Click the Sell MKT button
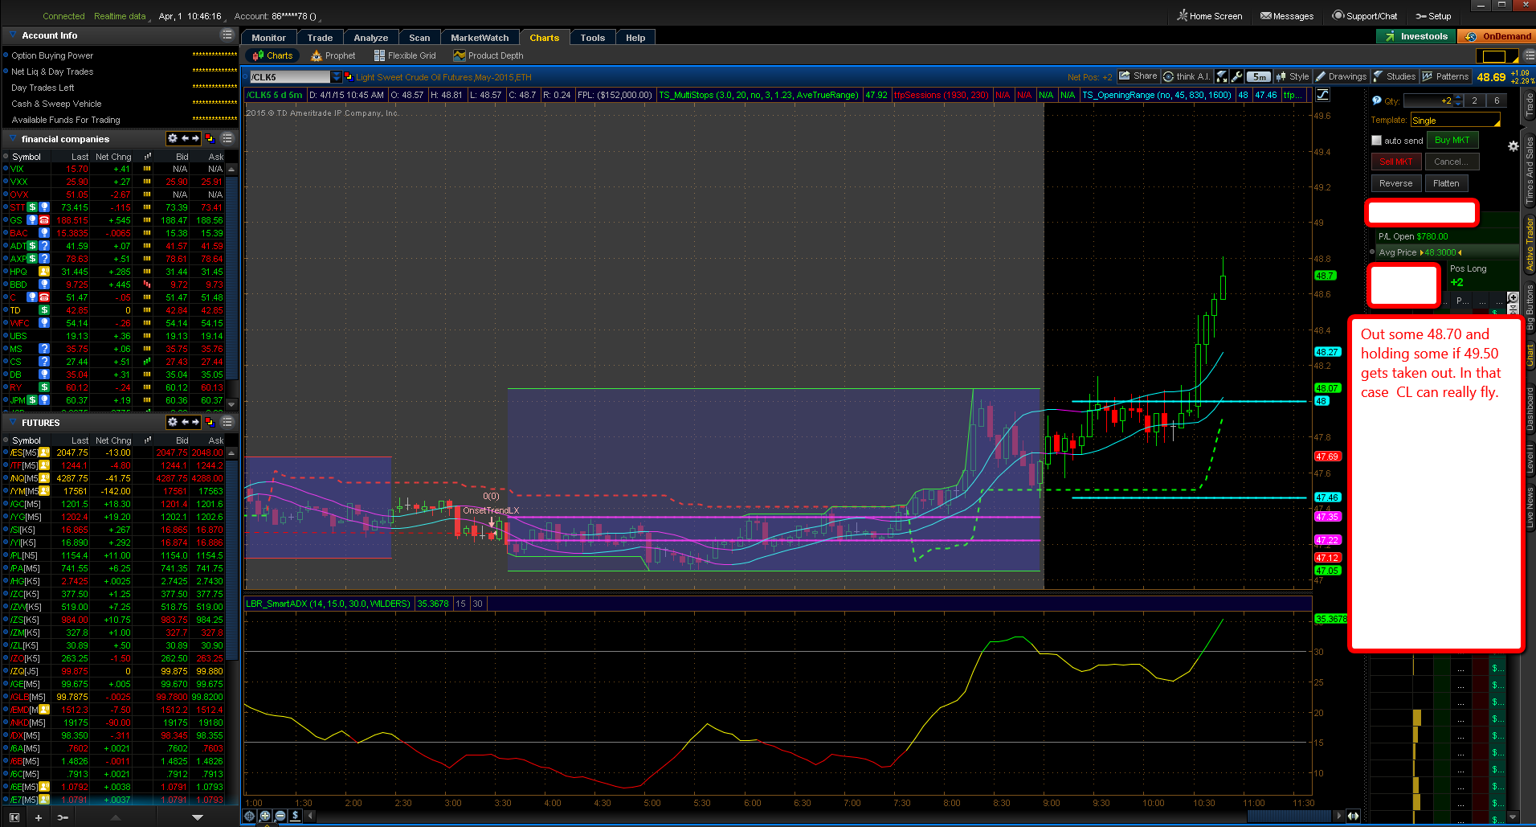The height and width of the screenshot is (827, 1536). [x=1395, y=162]
